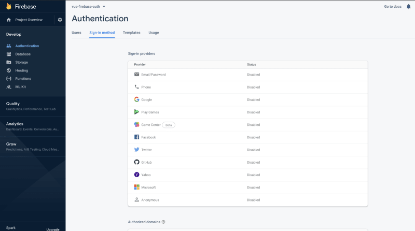Open Functions link in sidebar

coord(23,79)
